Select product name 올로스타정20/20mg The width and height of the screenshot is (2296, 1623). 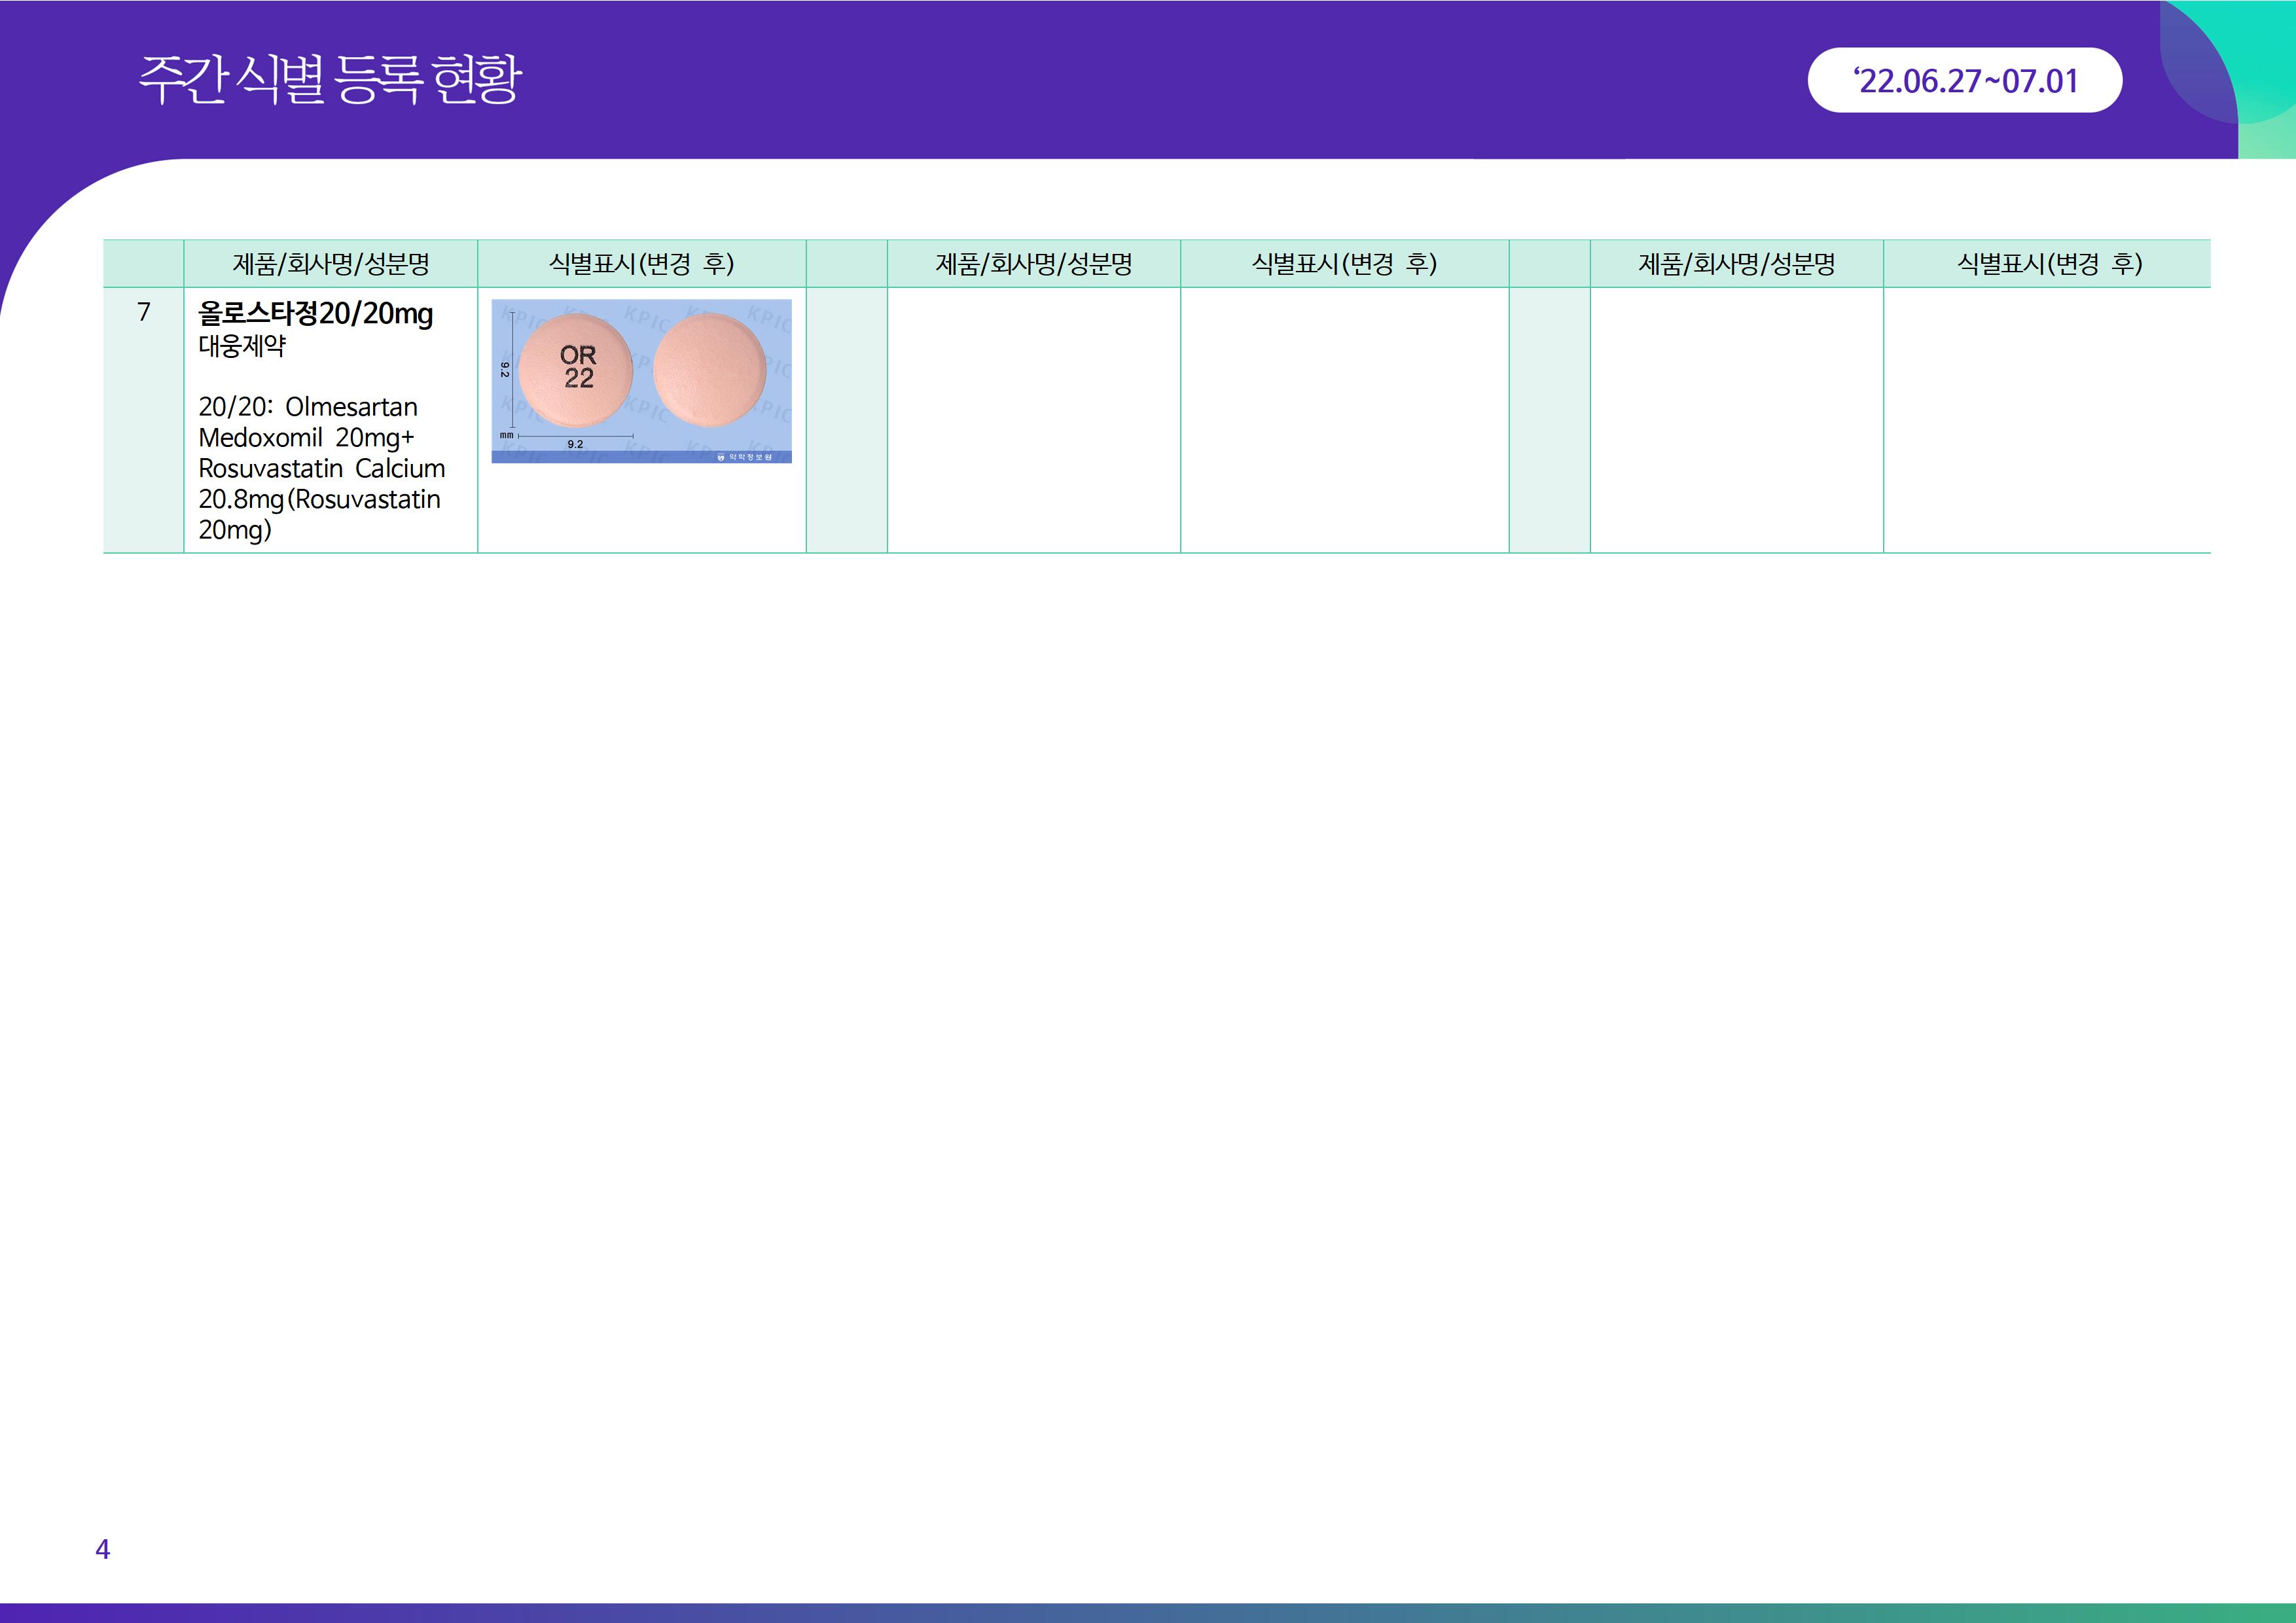coord(315,314)
